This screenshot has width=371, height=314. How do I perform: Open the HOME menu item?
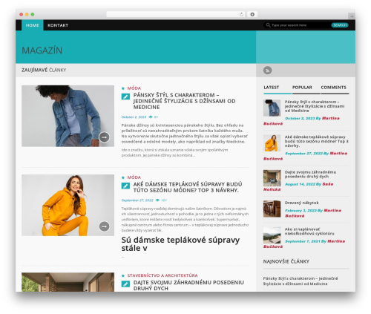[x=33, y=25]
